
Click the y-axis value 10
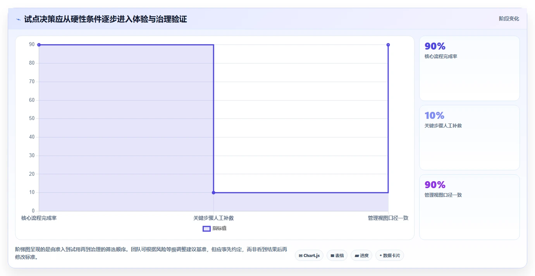tap(32, 192)
